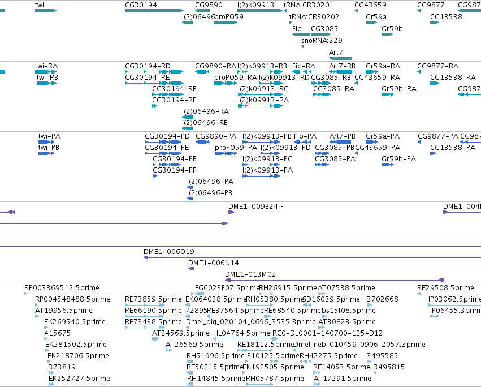Select transcript twi-RB
The height and width of the screenshot is (387, 481).
pos(46,83)
